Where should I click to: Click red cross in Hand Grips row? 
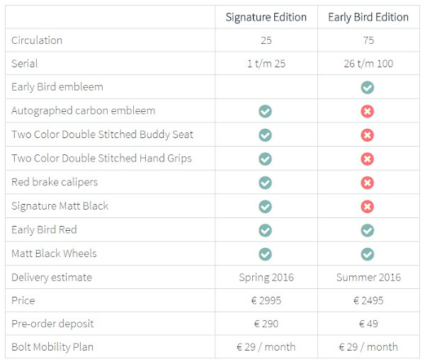pyautogui.click(x=368, y=159)
